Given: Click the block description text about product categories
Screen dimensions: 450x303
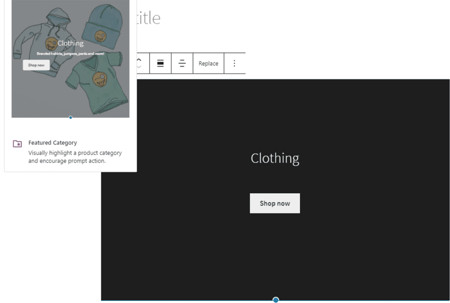Looking at the screenshot, I should coord(75,156).
